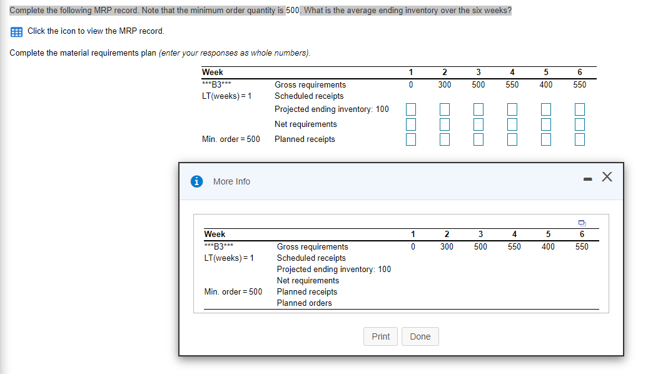The height and width of the screenshot is (374, 648).
Task: Select the Net requirements field for week 4
Action: coord(512,124)
